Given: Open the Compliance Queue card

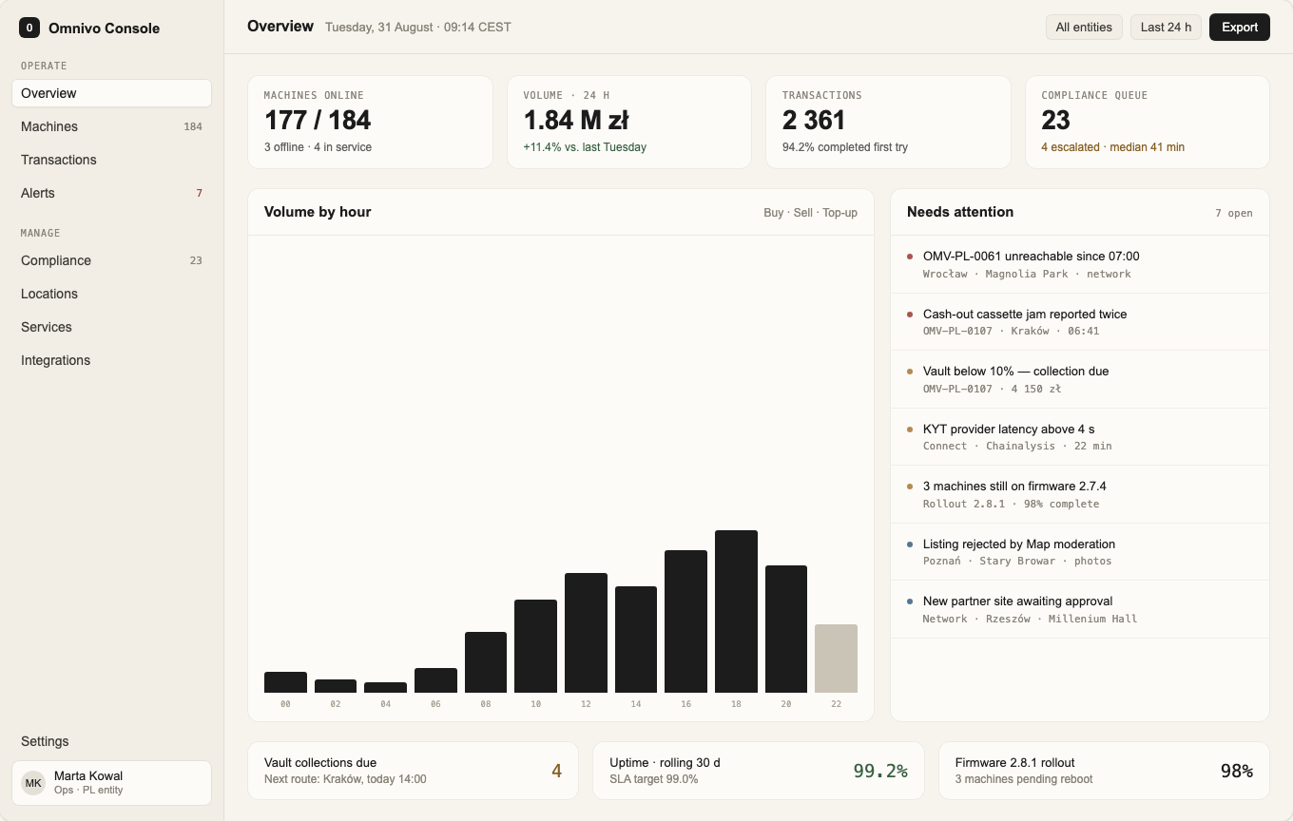Looking at the screenshot, I should coord(1148,122).
